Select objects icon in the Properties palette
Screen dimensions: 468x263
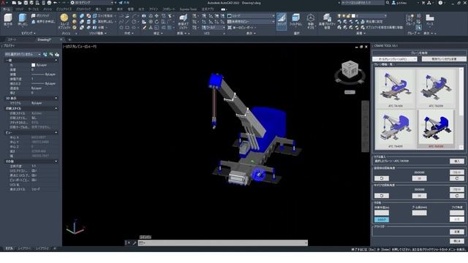point(51,55)
